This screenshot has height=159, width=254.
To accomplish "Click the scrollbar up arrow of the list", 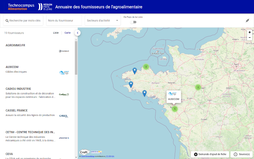I will pos(76,40).
